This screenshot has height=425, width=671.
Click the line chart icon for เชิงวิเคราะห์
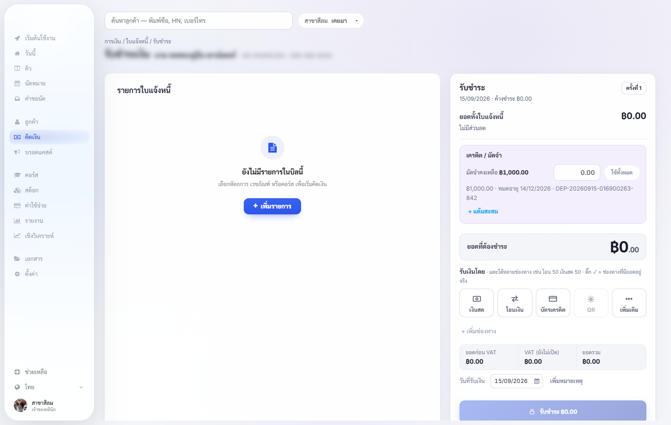(17, 236)
